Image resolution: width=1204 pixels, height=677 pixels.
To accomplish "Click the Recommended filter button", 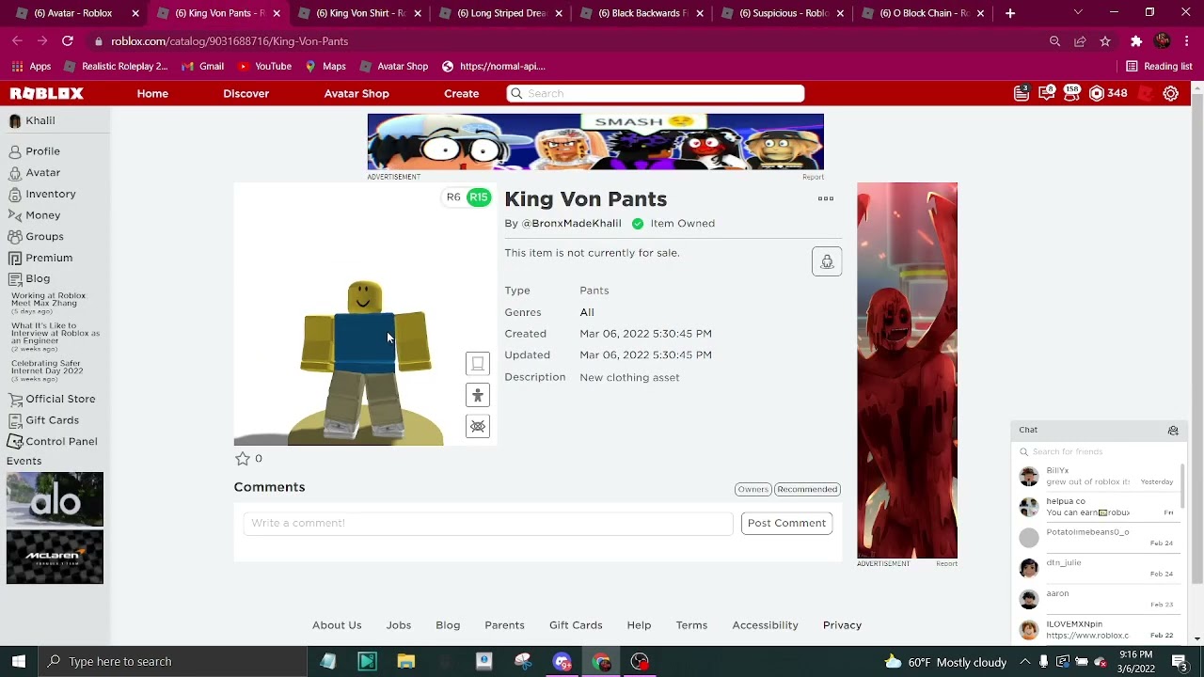I will (807, 489).
